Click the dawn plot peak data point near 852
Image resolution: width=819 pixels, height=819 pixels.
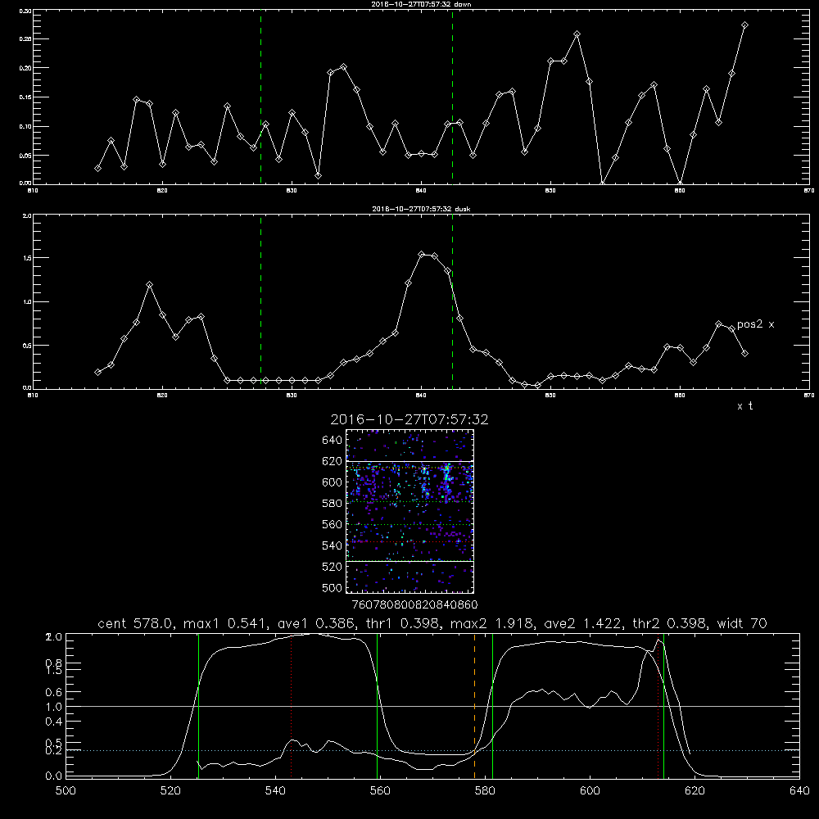point(577,34)
